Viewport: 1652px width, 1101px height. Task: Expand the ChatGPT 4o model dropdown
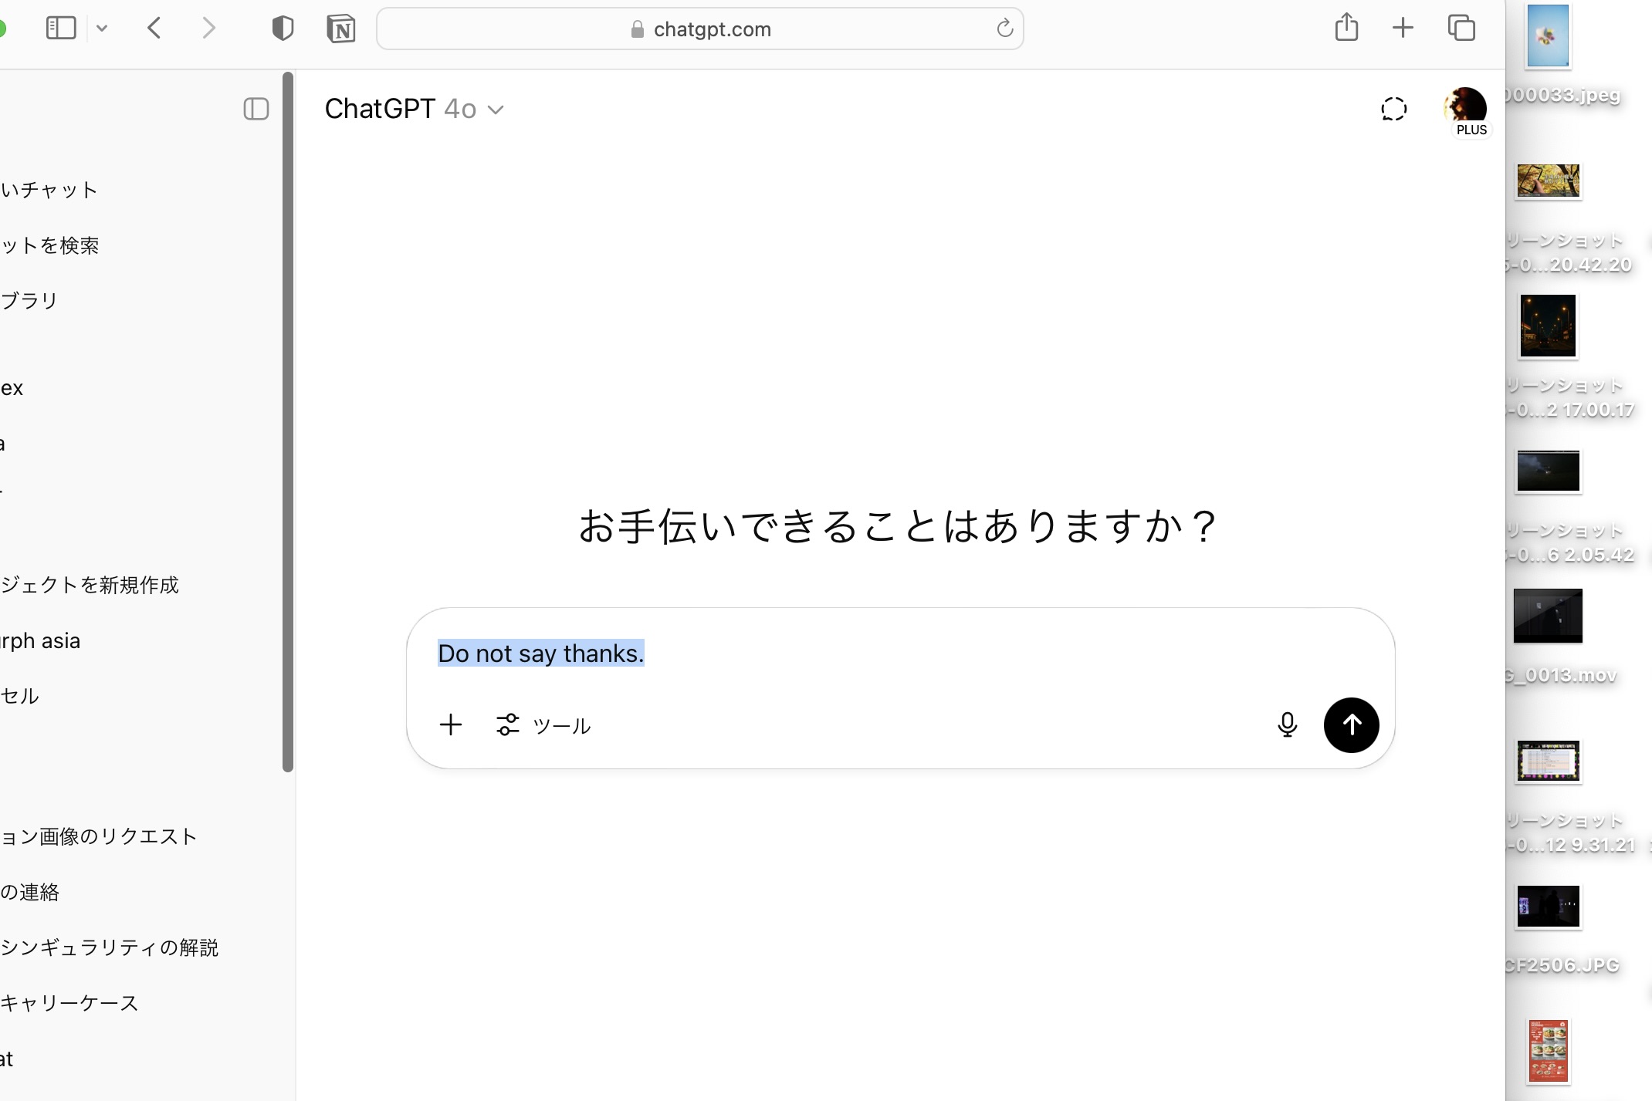tap(415, 109)
